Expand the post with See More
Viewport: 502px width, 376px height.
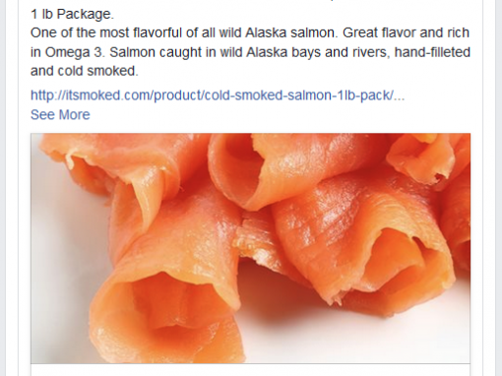(60, 114)
